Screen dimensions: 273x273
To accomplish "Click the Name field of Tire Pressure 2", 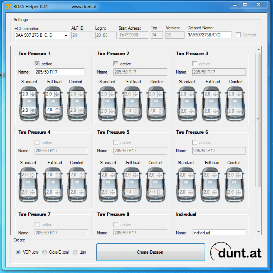I will pos(140,72).
